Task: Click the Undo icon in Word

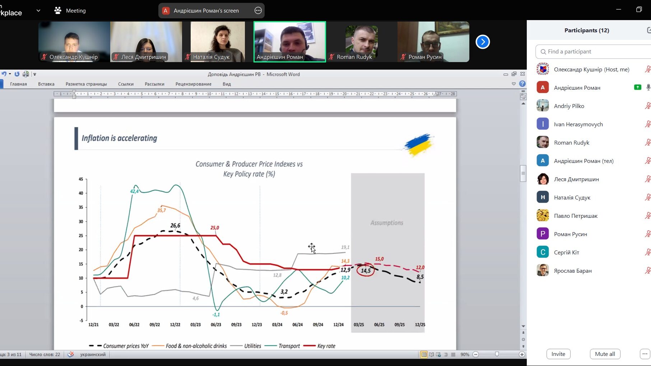Action: [4, 74]
